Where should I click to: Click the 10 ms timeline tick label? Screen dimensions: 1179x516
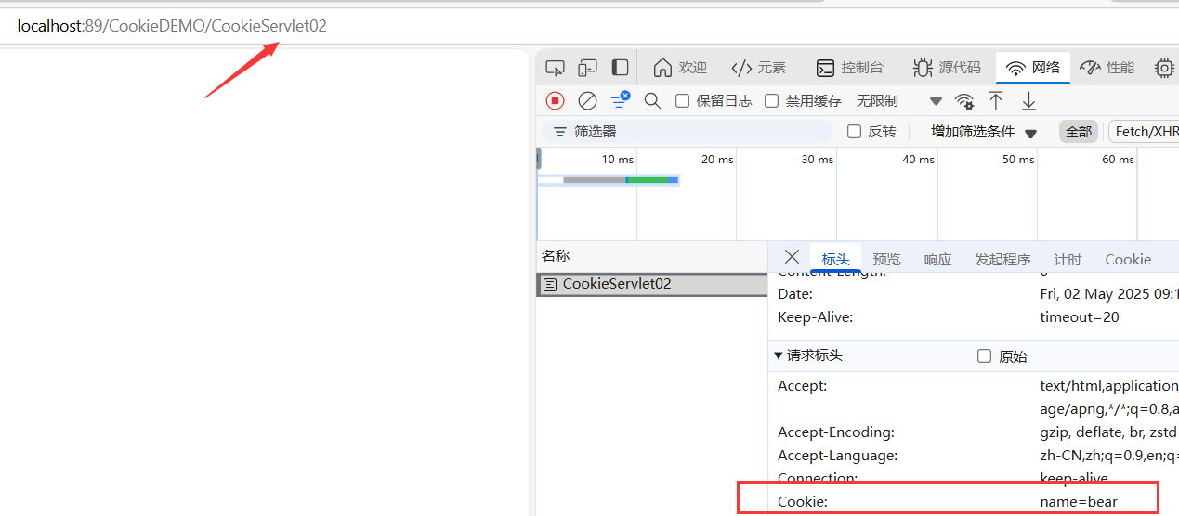(x=617, y=159)
